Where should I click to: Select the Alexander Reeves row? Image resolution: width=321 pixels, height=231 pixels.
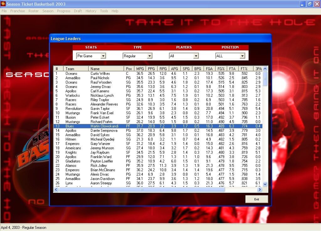(x=158, y=104)
